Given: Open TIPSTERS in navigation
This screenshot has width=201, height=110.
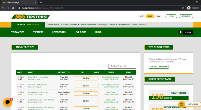Looking at the screenshot, I should (x=38, y=32).
